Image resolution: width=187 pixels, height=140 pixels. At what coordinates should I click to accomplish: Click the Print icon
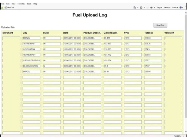tap(151, 7)
